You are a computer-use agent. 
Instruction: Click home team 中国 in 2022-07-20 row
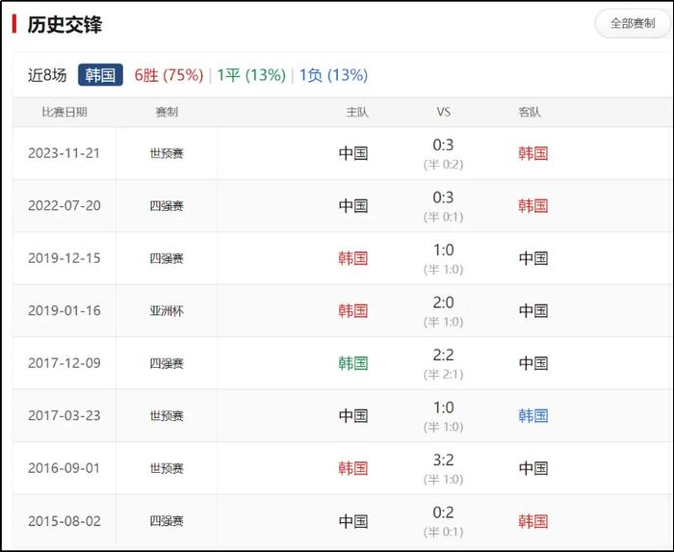click(x=353, y=205)
